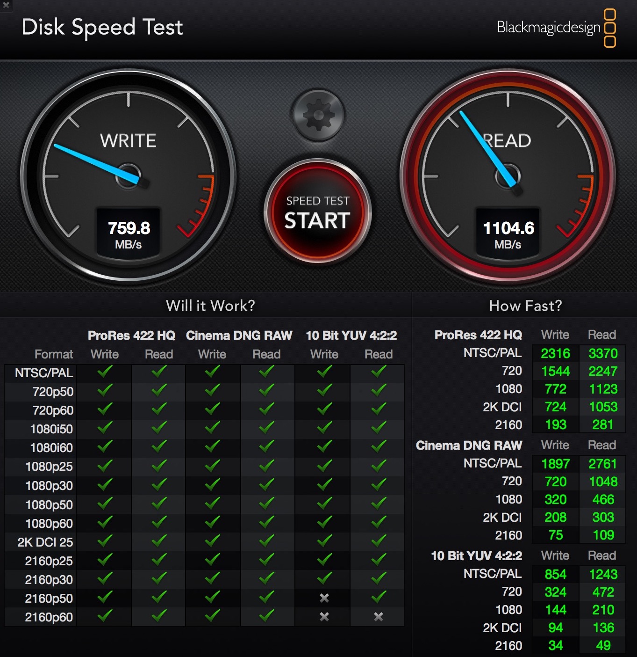Click the ProRes NTSC/PAL read value 3370
This screenshot has width=637, height=657.
pos(603,353)
